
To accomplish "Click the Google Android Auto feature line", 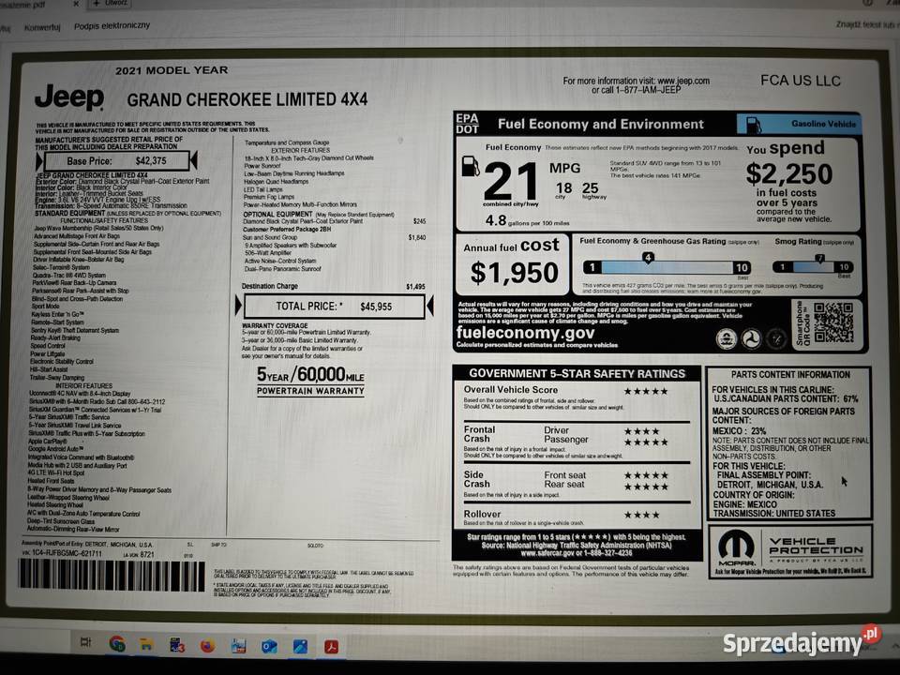I will coord(56,449).
